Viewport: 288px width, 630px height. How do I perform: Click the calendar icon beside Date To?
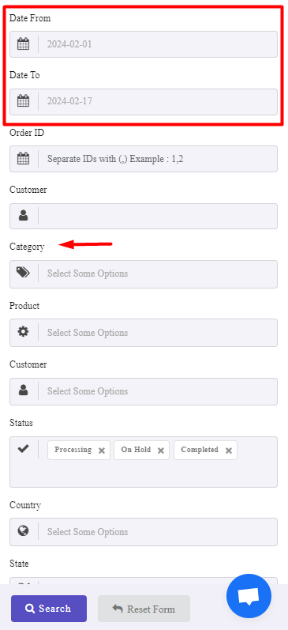(x=23, y=101)
